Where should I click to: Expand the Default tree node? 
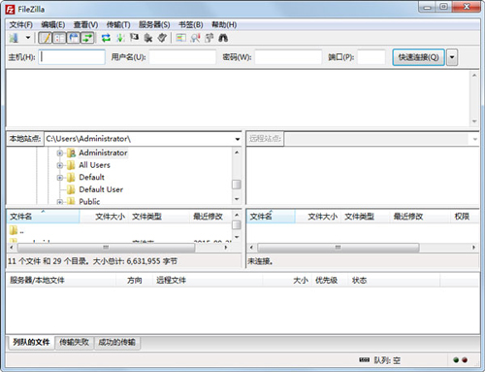(60, 178)
